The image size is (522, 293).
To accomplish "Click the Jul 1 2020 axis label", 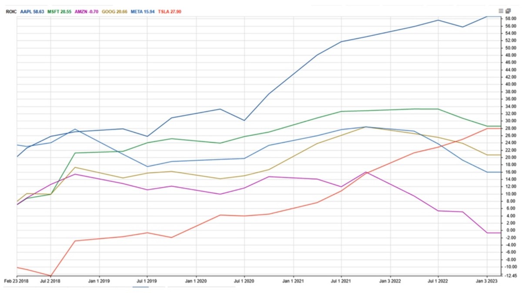I will pos(244,281).
